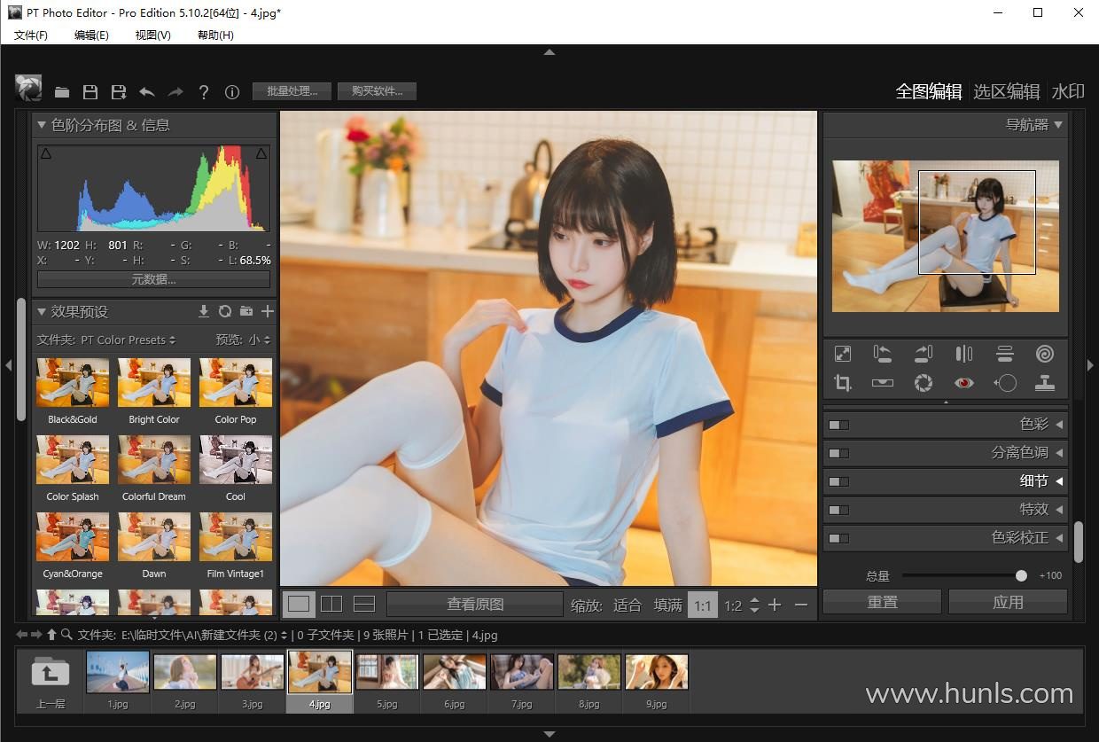Click the 总量 amount slider handle
1099x742 pixels.
pos(1021,575)
